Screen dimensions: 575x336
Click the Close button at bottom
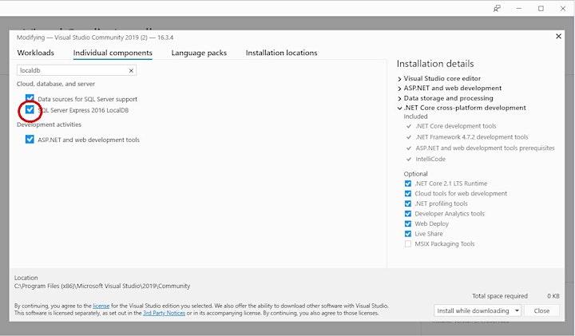coord(541,310)
